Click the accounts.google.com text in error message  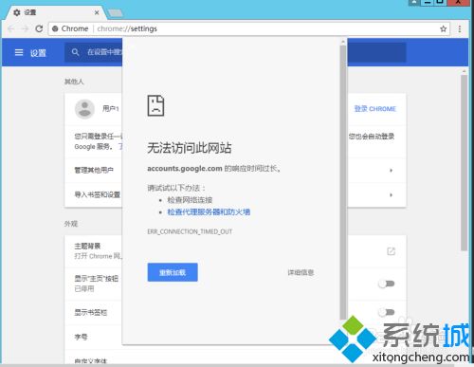point(185,169)
